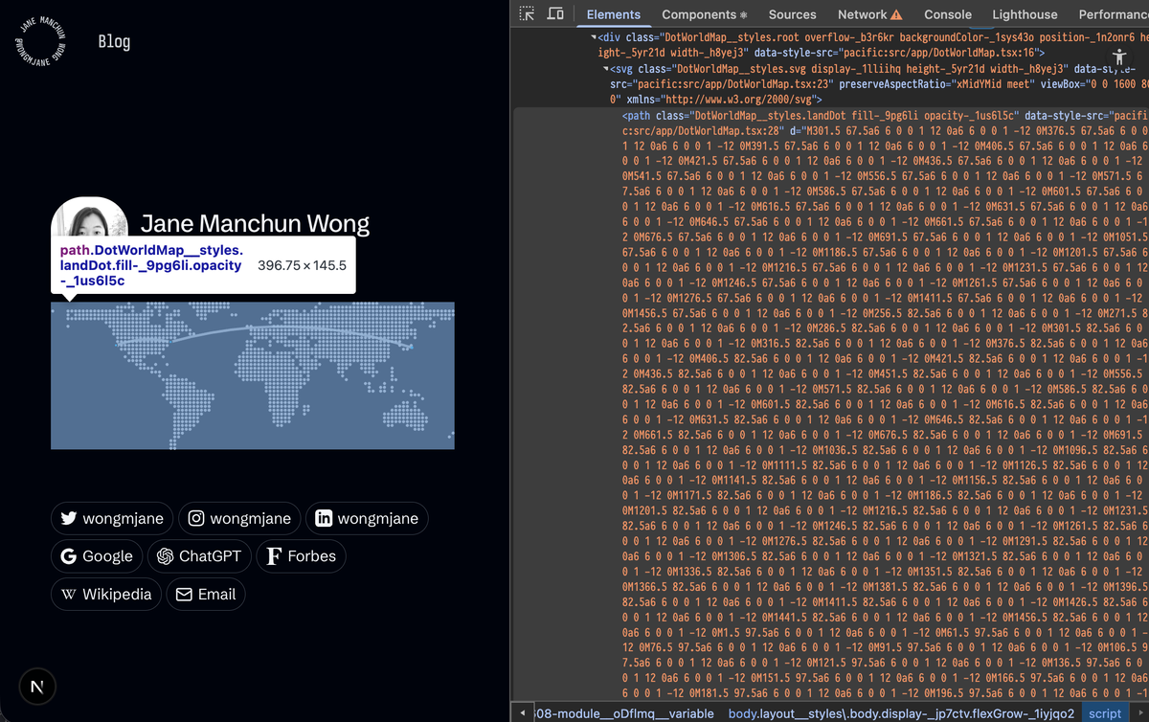The image size is (1149, 722).
Task: Open the Lighthouse panel
Action: tap(1025, 14)
